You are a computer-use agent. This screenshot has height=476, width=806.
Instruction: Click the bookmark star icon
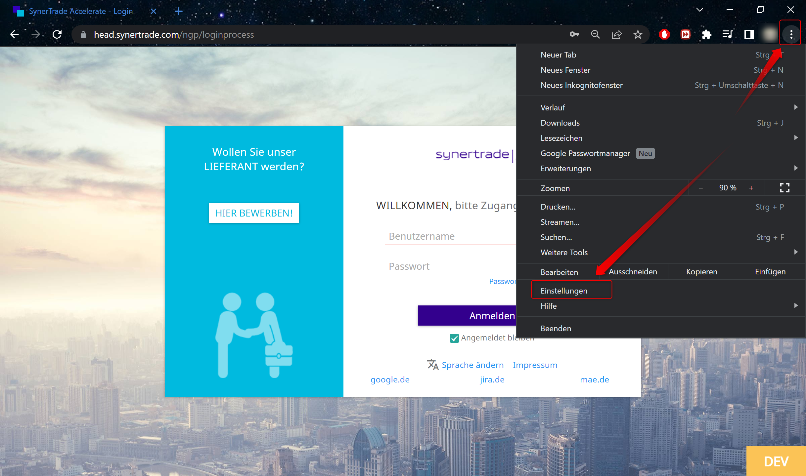[638, 34]
